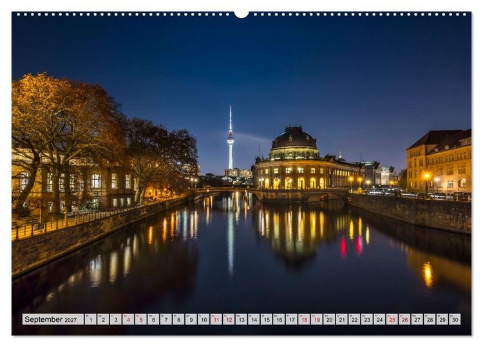Choose red date 12

point(229,319)
